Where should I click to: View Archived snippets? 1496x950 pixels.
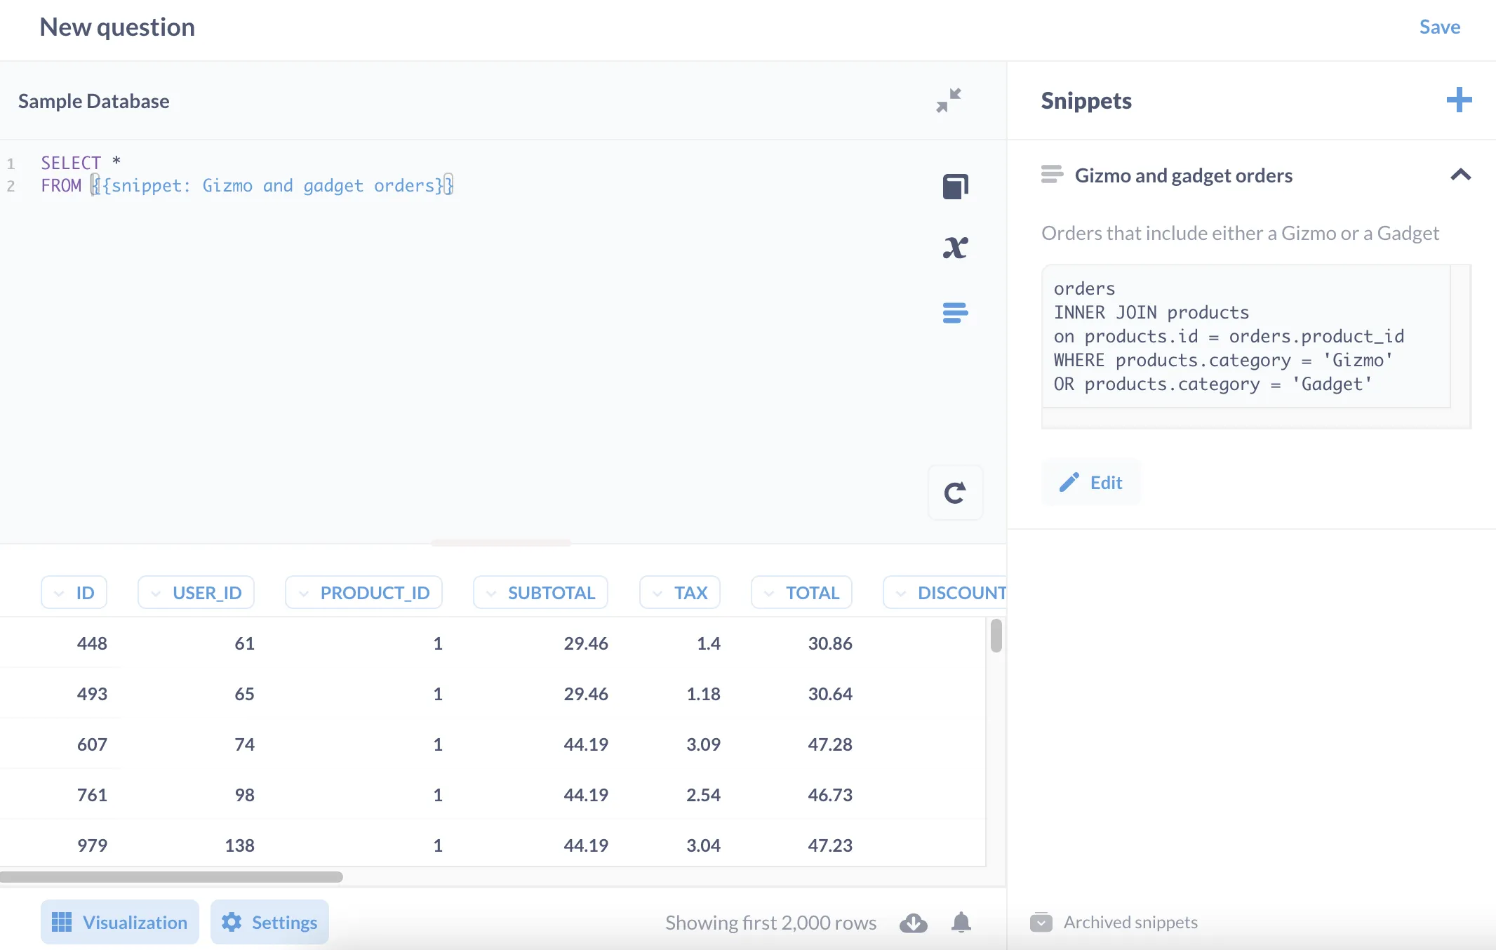coord(1130,922)
